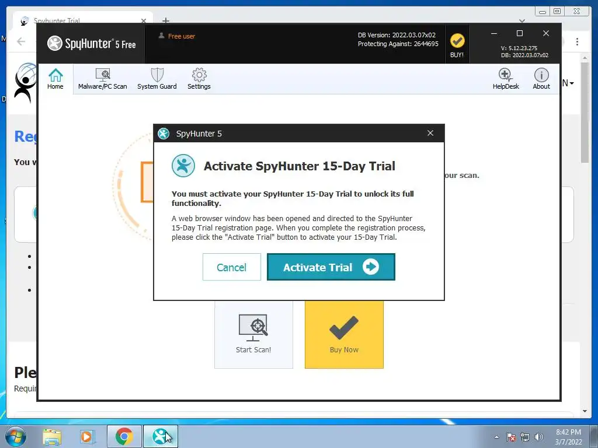This screenshot has height=448, width=598.
Task: Open the HelpDesk section
Action: point(505,79)
